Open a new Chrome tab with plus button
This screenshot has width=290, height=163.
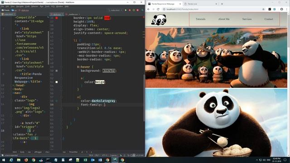(x=222, y=4)
